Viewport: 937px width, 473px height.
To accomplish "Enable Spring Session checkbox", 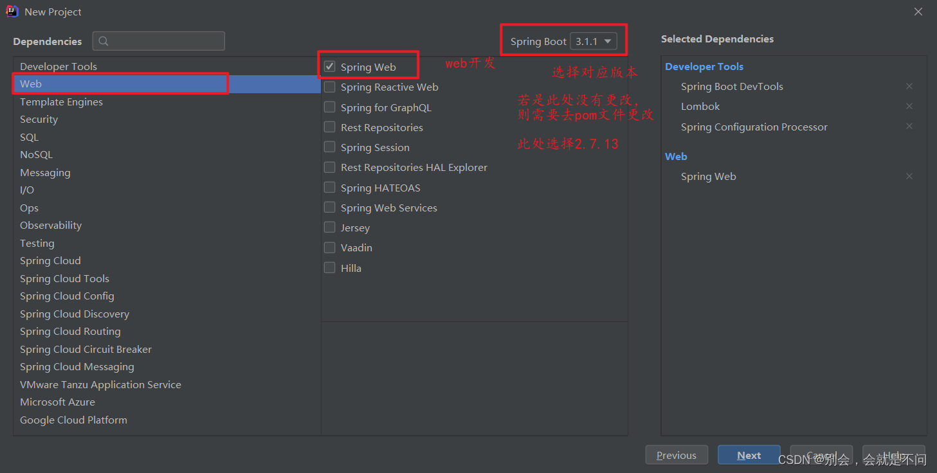I will pos(330,147).
